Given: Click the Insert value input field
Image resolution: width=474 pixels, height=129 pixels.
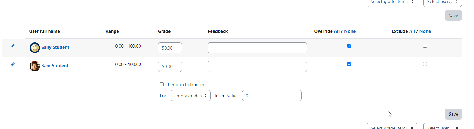Looking at the screenshot, I should [272, 96].
